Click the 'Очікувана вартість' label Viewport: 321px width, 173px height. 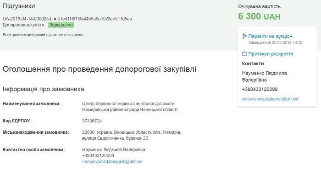(x=259, y=6)
